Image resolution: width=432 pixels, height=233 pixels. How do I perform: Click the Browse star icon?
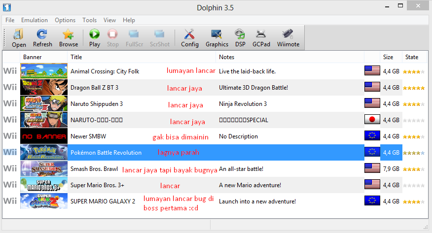click(68, 34)
